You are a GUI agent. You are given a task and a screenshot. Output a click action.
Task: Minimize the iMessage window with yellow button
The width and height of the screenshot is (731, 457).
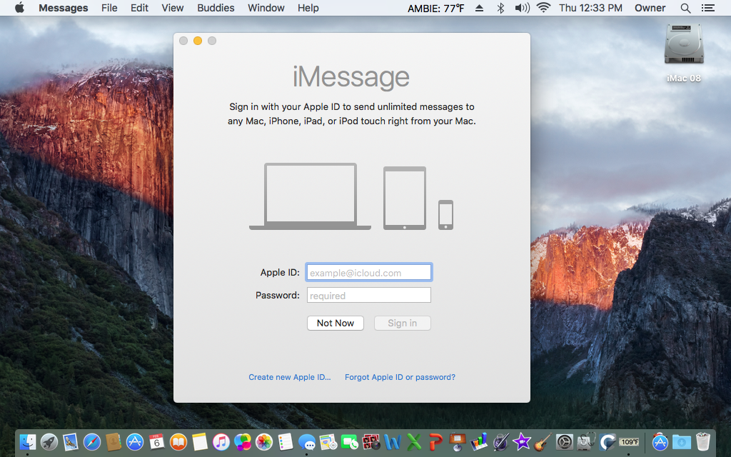198,41
